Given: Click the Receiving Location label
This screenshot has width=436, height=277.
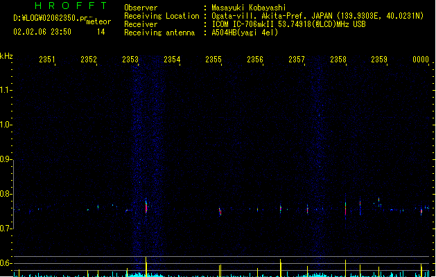Looking at the screenshot, I should coord(162,16).
